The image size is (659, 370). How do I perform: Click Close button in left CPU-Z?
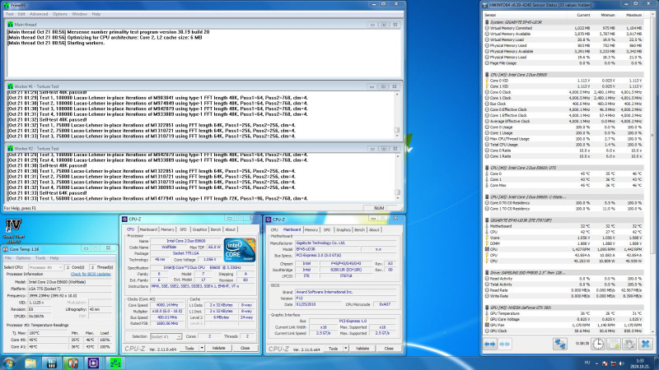[245, 348]
